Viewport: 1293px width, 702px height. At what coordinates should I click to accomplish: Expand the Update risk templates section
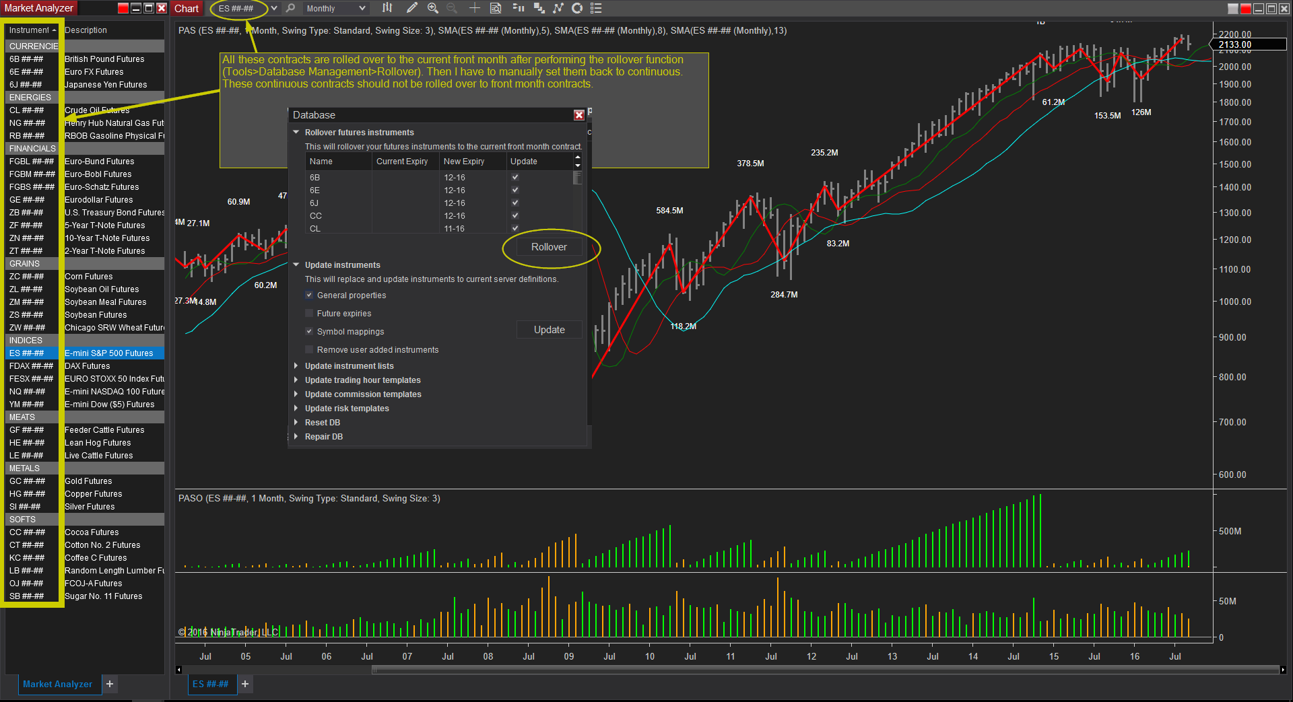click(x=296, y=408)
